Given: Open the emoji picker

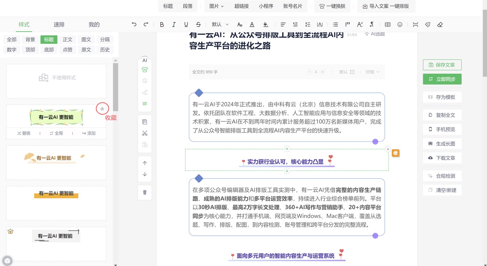Looking at the screenshot, I should (x=400, y=24).
